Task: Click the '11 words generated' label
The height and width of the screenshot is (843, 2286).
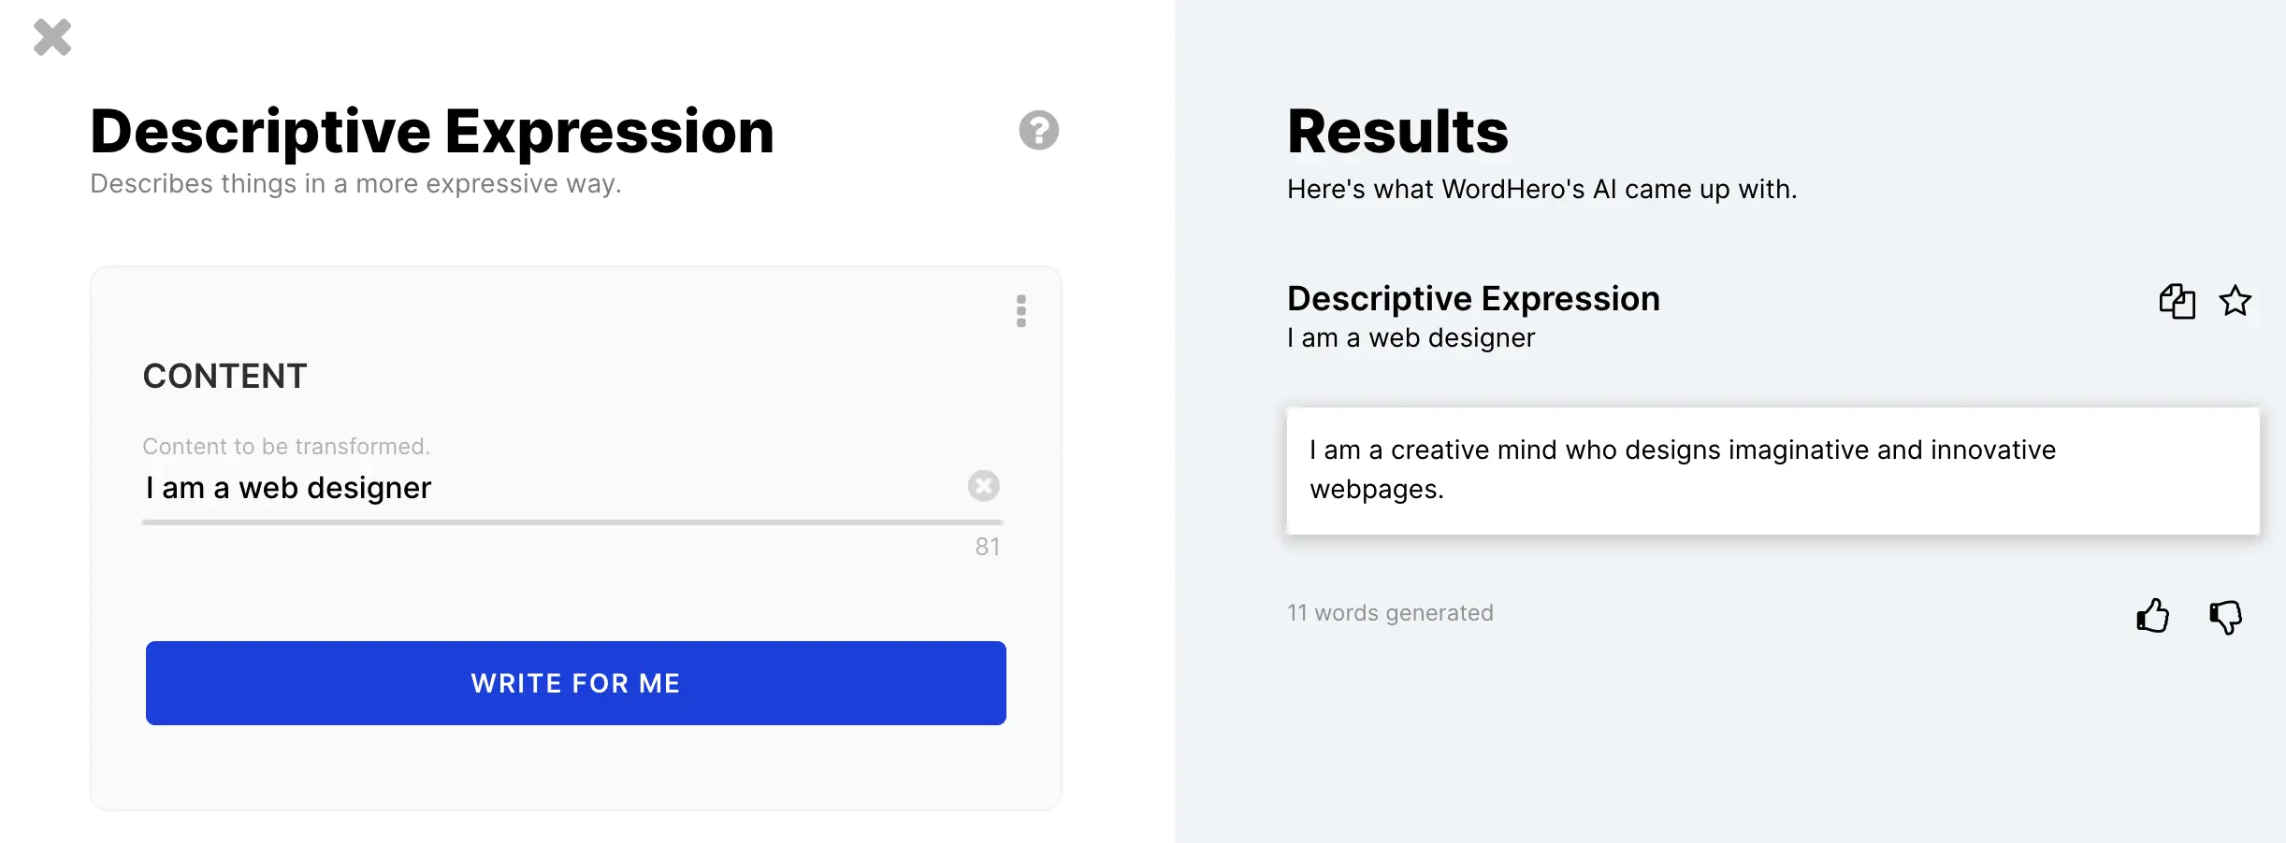Action: click(1390, 613)
